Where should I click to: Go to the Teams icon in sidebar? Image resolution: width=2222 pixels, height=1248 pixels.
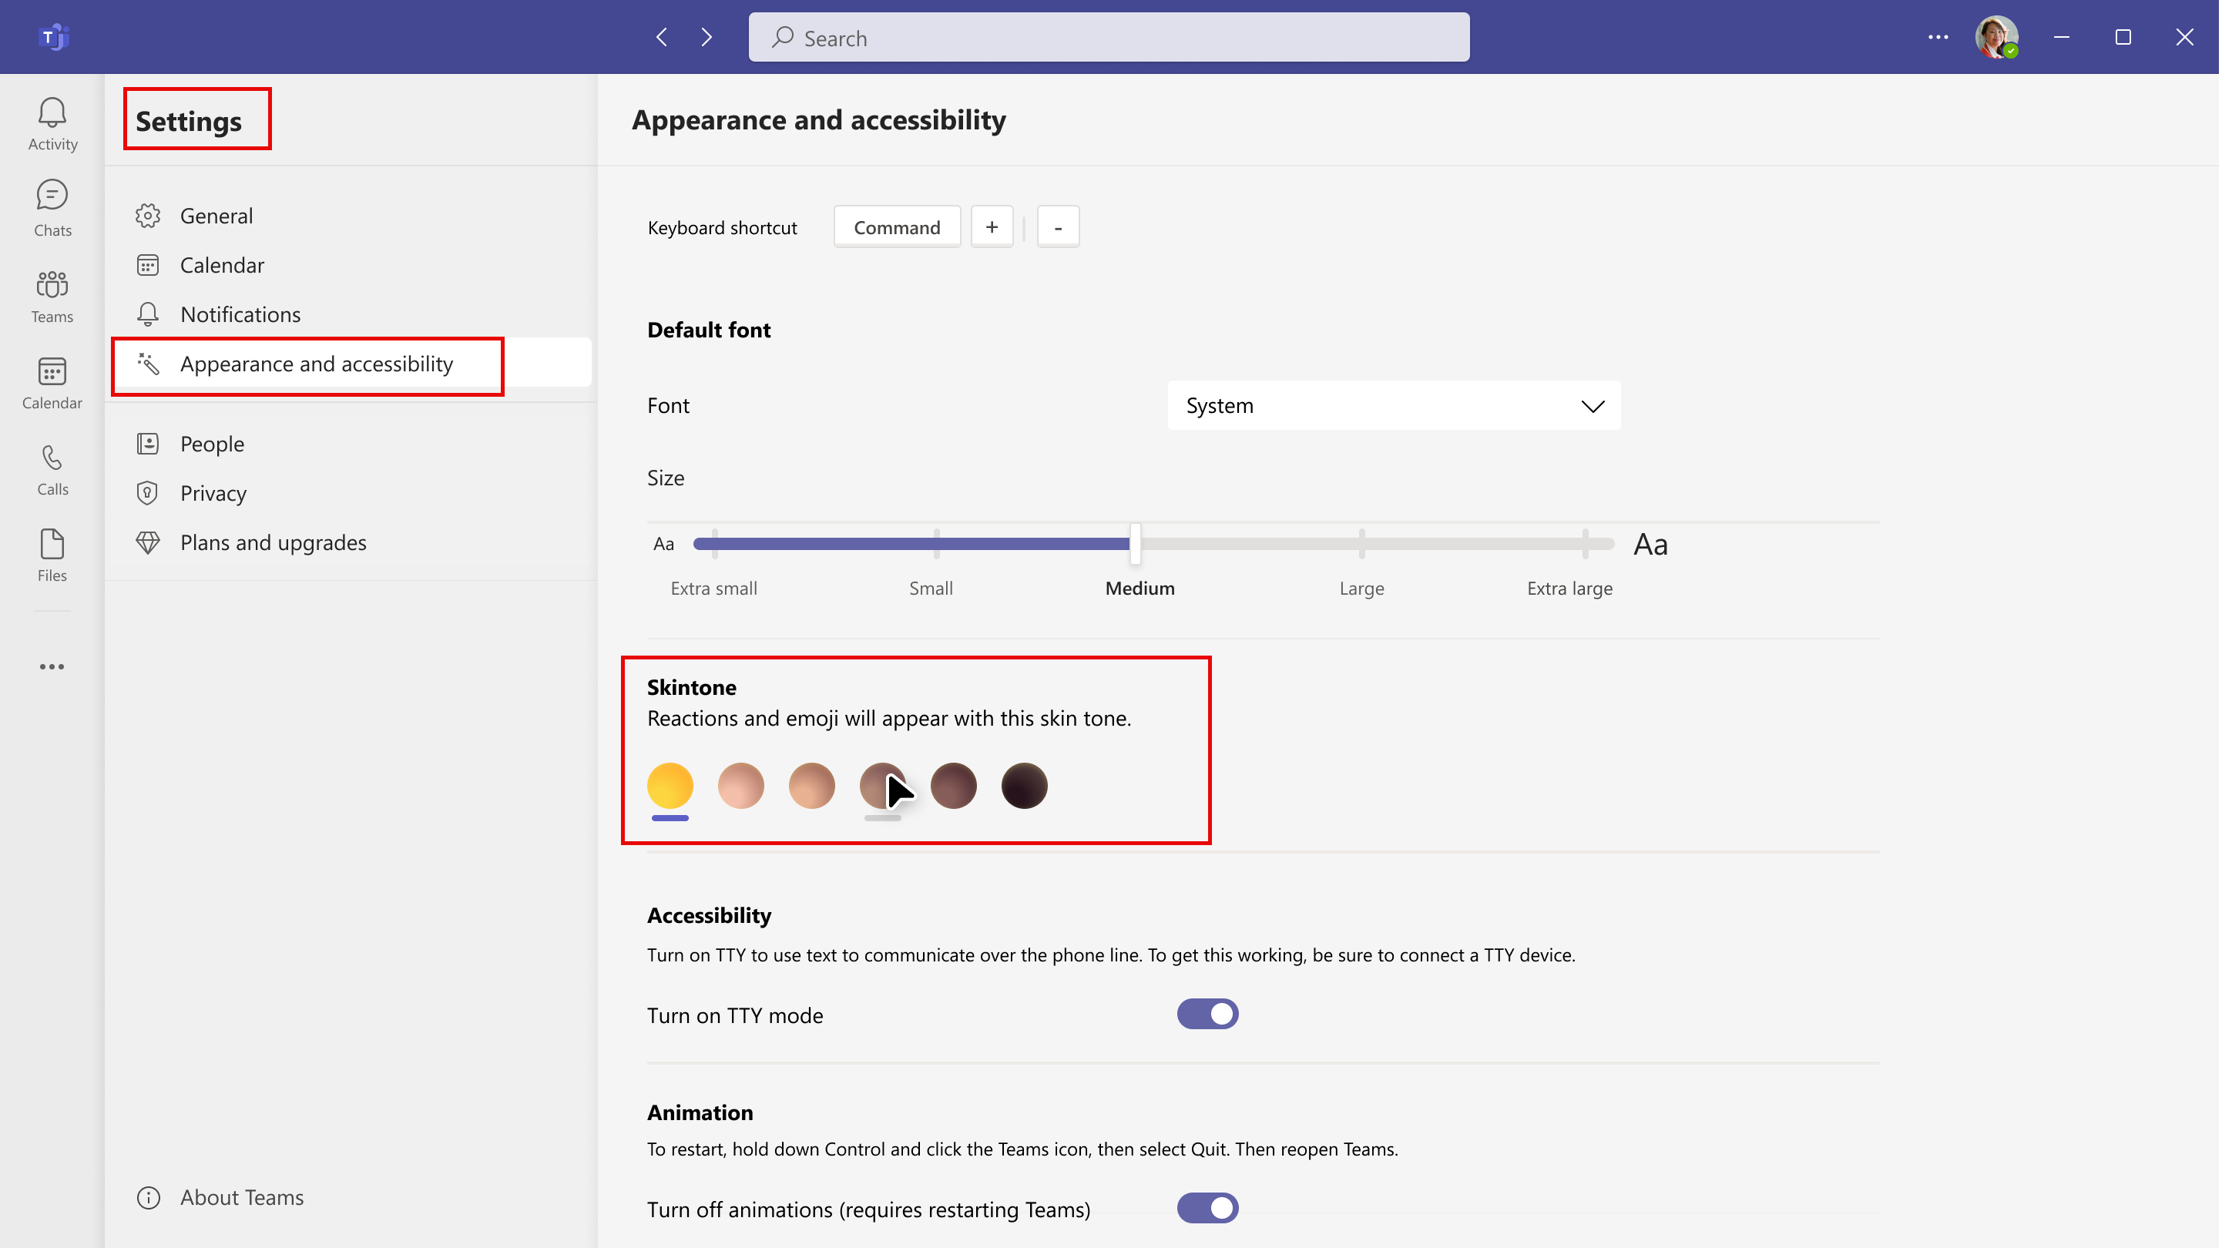(x=52, y=296)
